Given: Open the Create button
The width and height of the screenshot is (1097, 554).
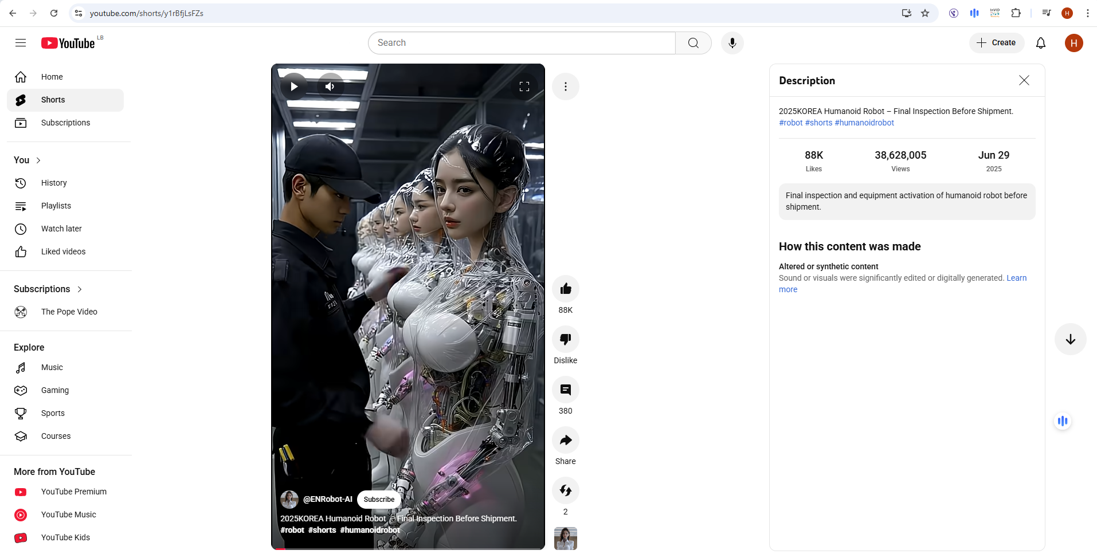Looking at the screenshot, I should tap(997, 43).
